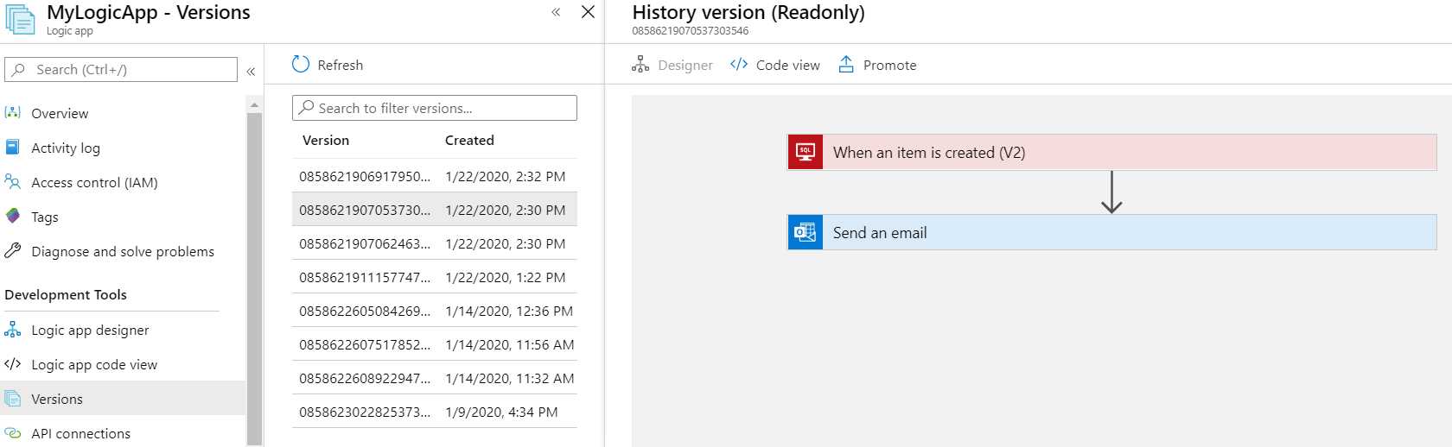Viewport: 1452px width, 447px height.
Task: Collapse the Versions blade using double-left chevrons
Action: coord(556,12)
